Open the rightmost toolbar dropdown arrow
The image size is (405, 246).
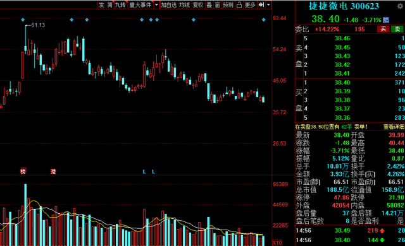click(268, 5)
